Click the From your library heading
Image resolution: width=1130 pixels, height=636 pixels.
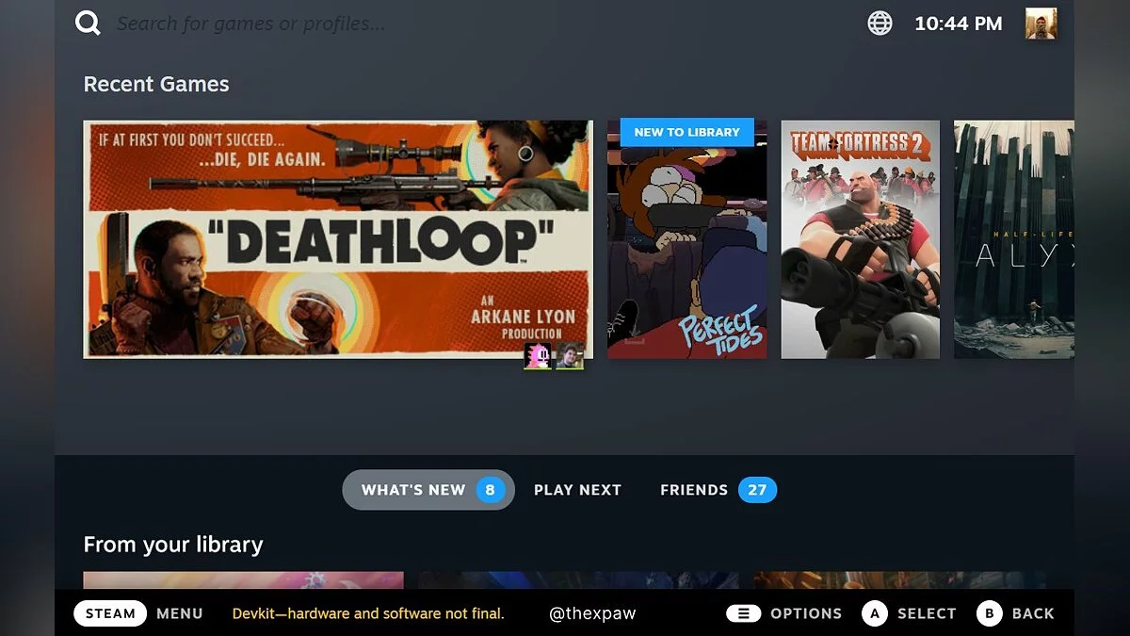tap(173, 545)
